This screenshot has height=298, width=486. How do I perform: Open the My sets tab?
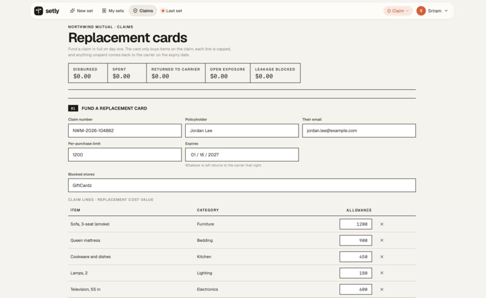113,11
